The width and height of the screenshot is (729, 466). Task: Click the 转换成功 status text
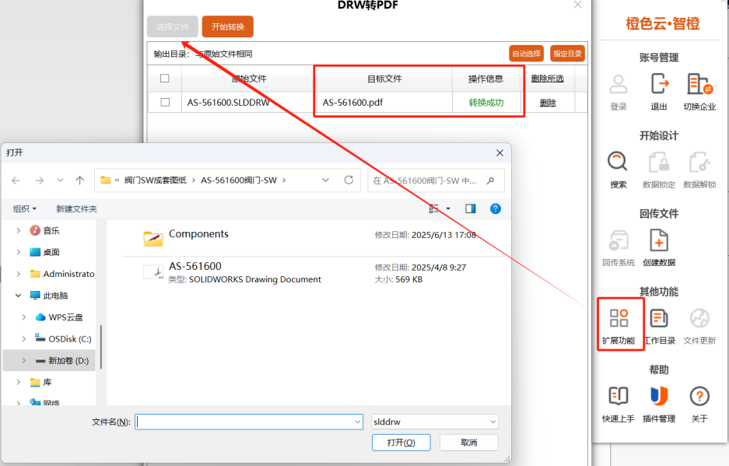coord(485,103)
